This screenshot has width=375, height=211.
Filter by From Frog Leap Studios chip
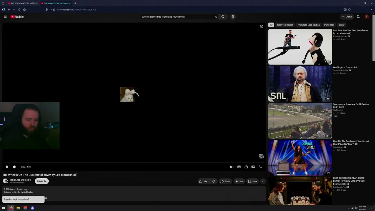[309, 25]
